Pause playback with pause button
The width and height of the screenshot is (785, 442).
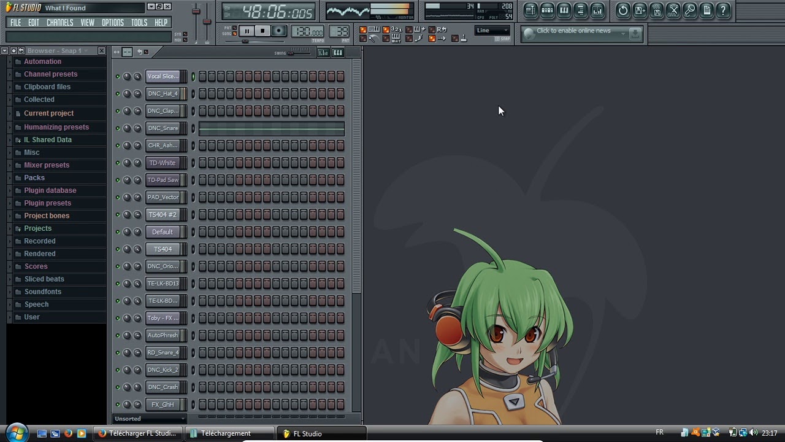247,31
